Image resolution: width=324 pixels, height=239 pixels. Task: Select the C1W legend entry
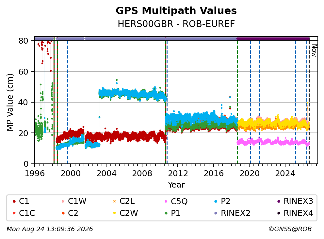click(74, 201)
